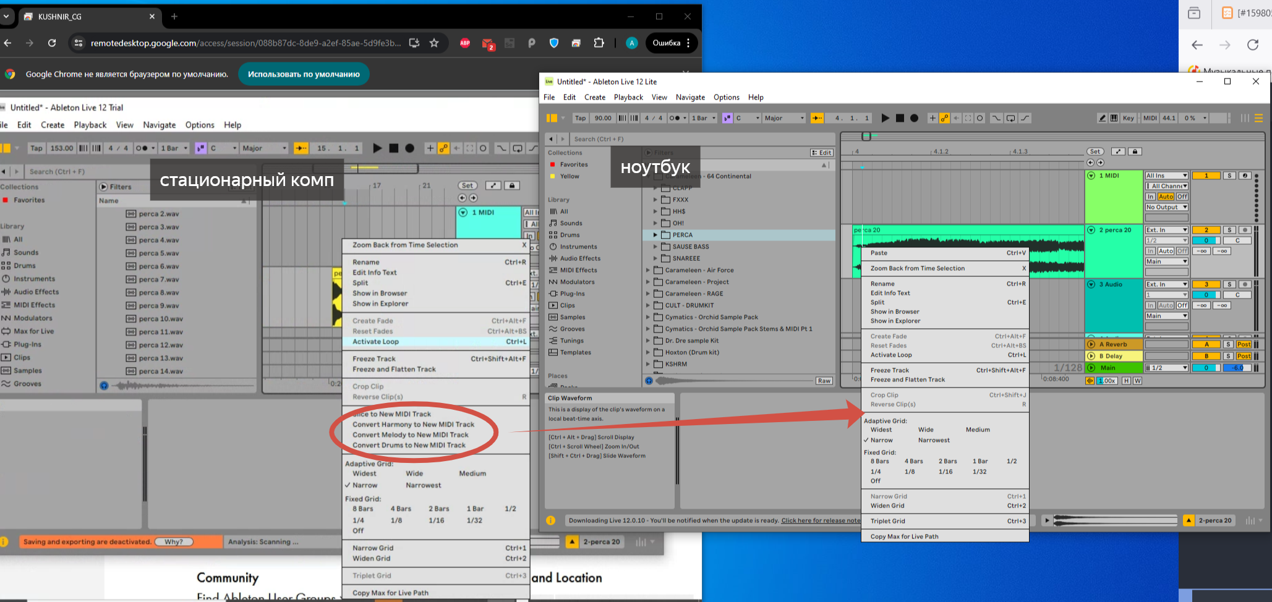This screenshot has width=1272, height=602.
Task: Toggle Follow (yellow arrow) in Lite window
Action: click(817, 118)
